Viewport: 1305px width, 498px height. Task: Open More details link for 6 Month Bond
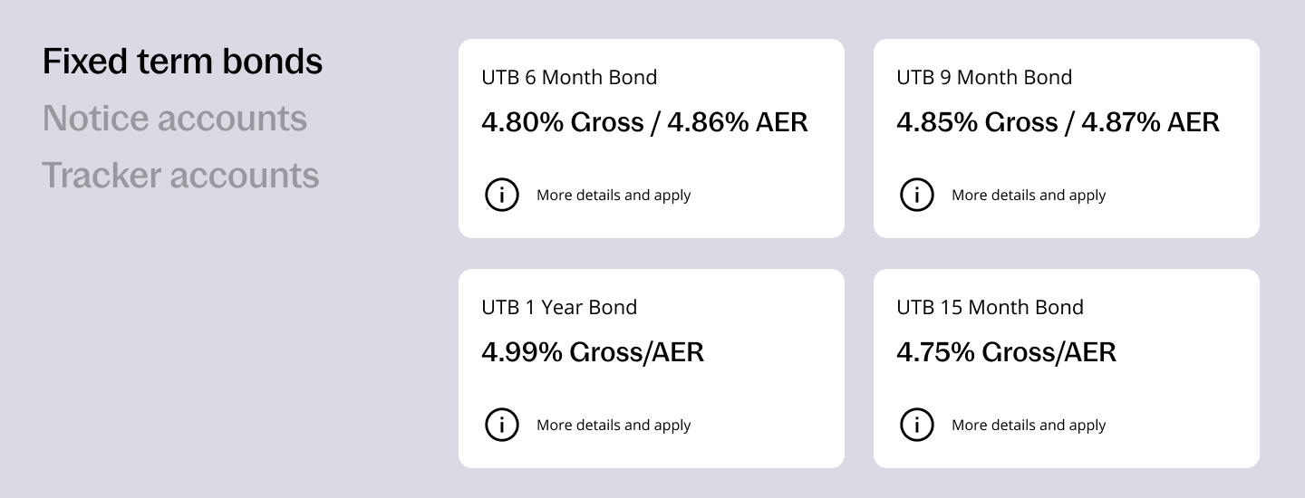[x=614, y=196]
